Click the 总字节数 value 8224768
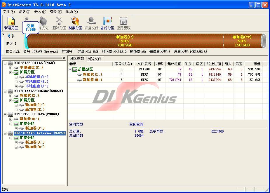Viewport: 270px width, 193px height. point(217,131)
